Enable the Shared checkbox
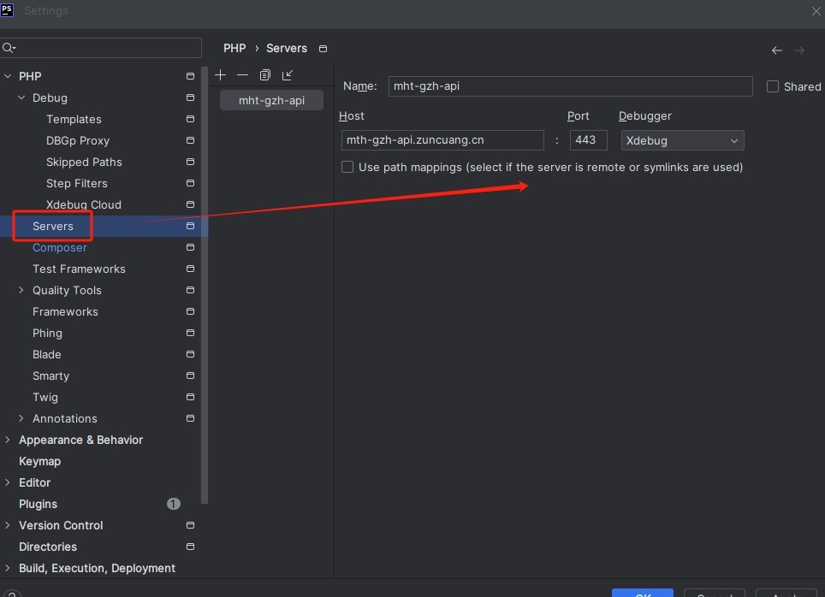The height and width of the screenshot is (597, 825). pos(773,86)
